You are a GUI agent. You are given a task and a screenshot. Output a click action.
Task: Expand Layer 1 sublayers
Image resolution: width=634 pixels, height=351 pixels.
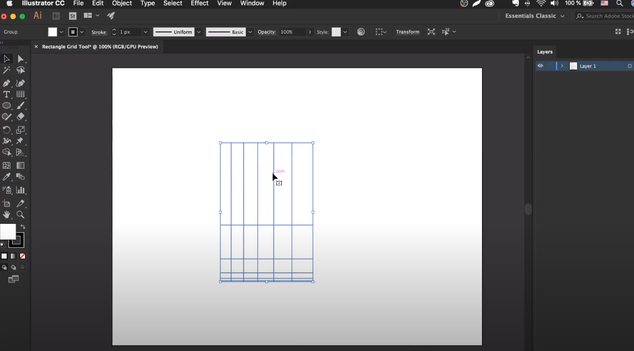[x=562, y=66]
